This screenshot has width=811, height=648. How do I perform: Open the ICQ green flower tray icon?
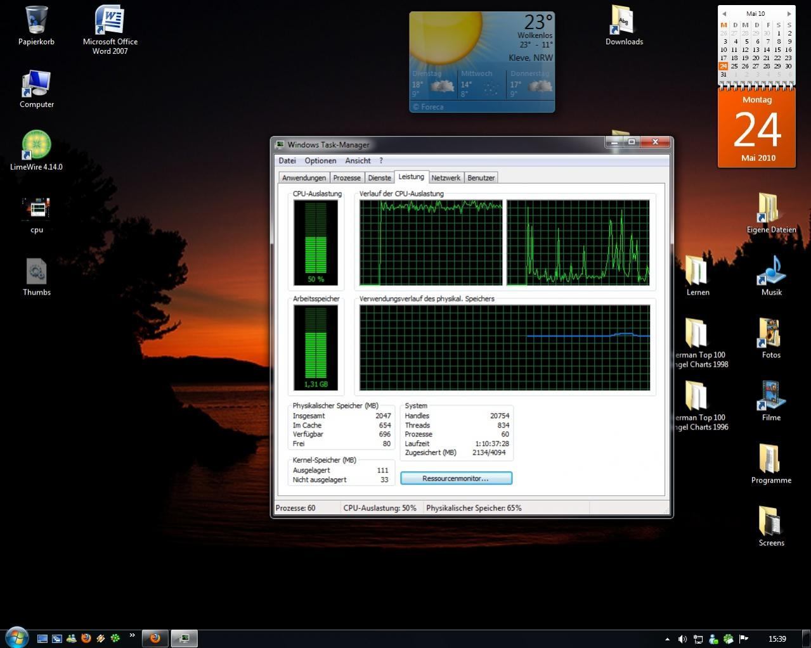(x=729, y=639)
